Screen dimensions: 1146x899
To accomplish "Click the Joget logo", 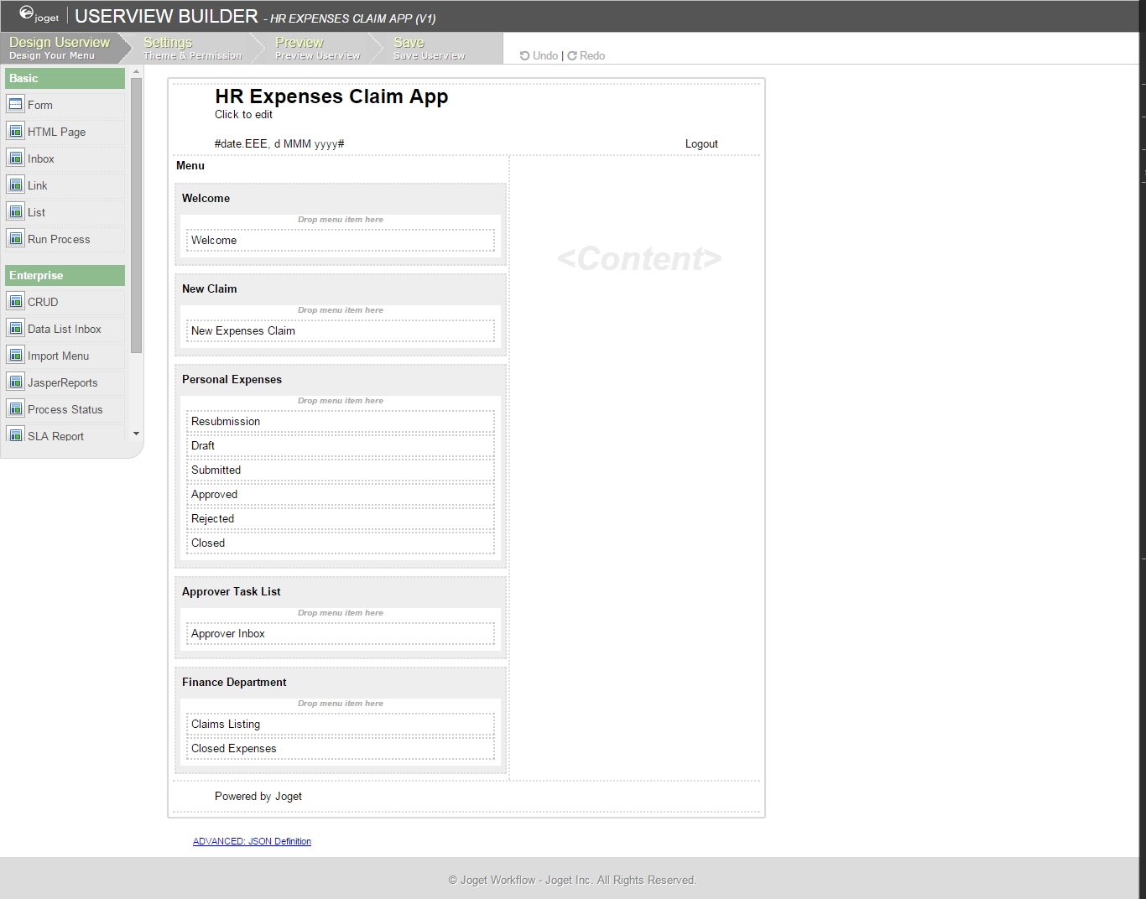I will 39,15.
